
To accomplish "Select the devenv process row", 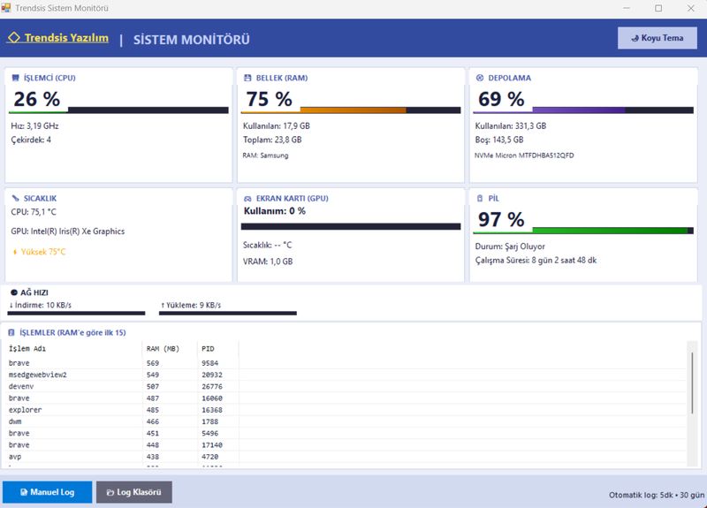I will [347, 386].
